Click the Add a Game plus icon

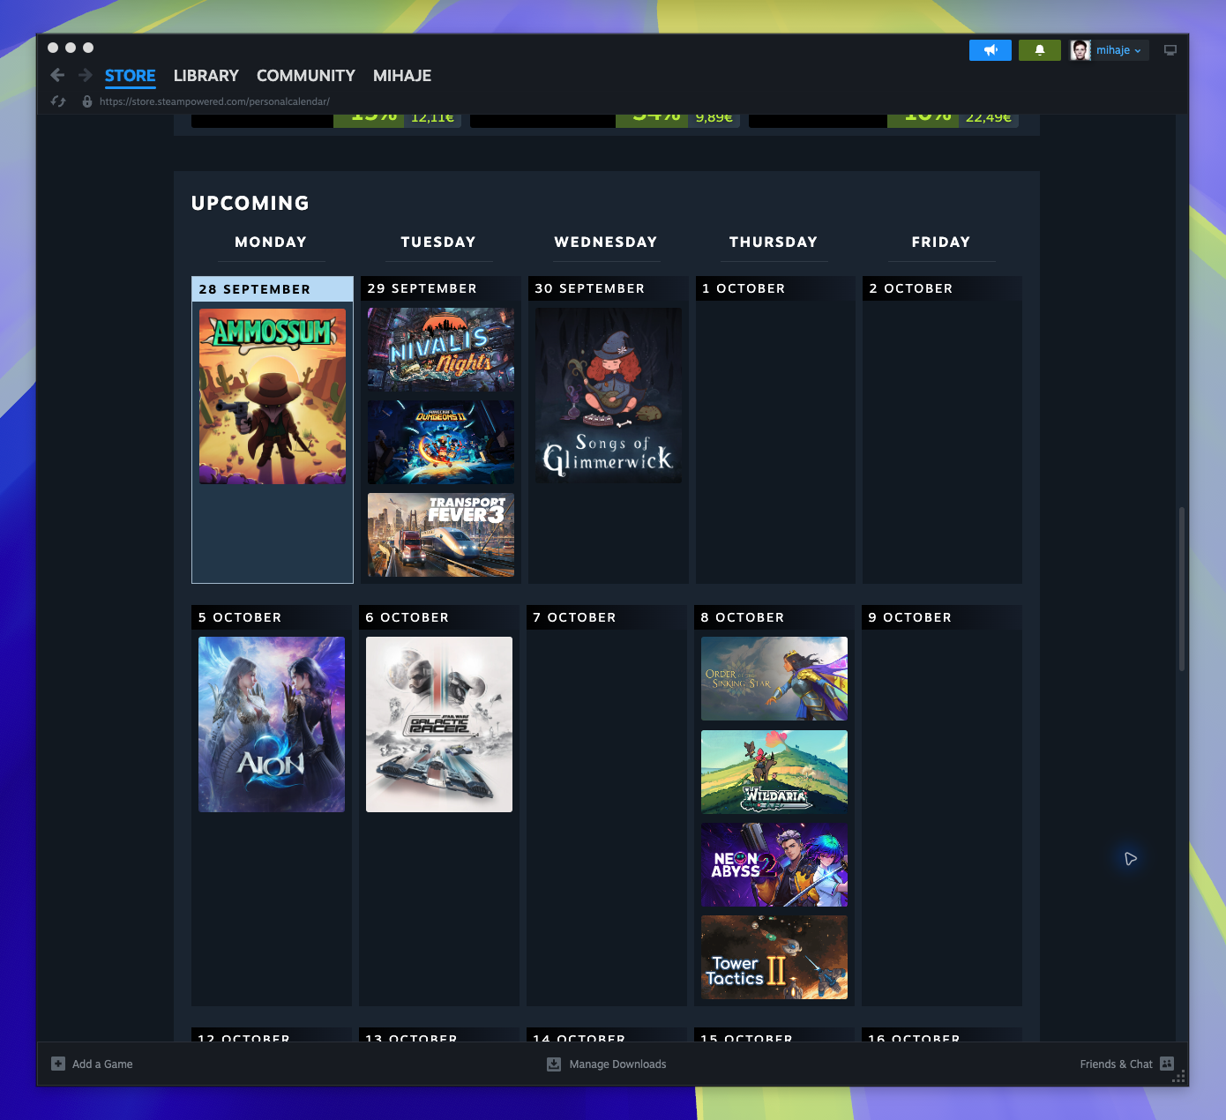[58, 1064]
